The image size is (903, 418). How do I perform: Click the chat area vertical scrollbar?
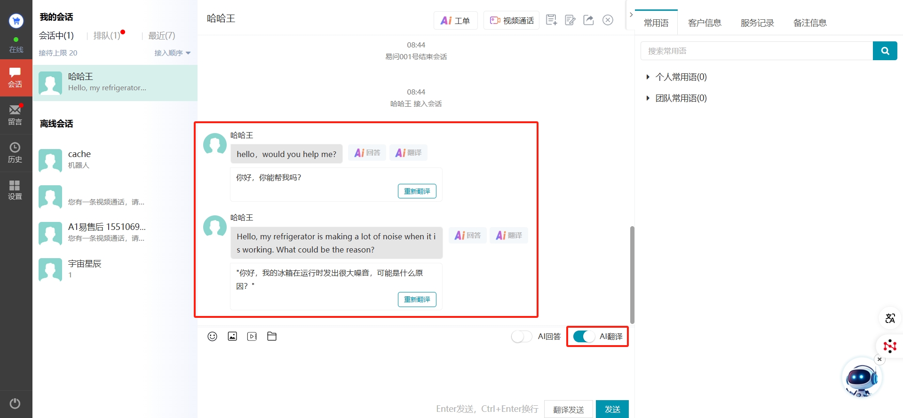tap(632, 275)
